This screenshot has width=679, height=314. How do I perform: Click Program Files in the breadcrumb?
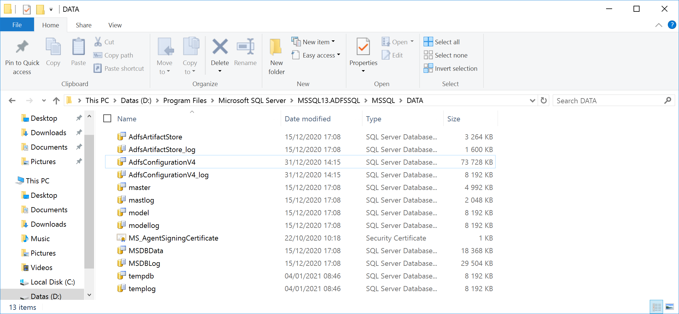[x=185, y=101]
